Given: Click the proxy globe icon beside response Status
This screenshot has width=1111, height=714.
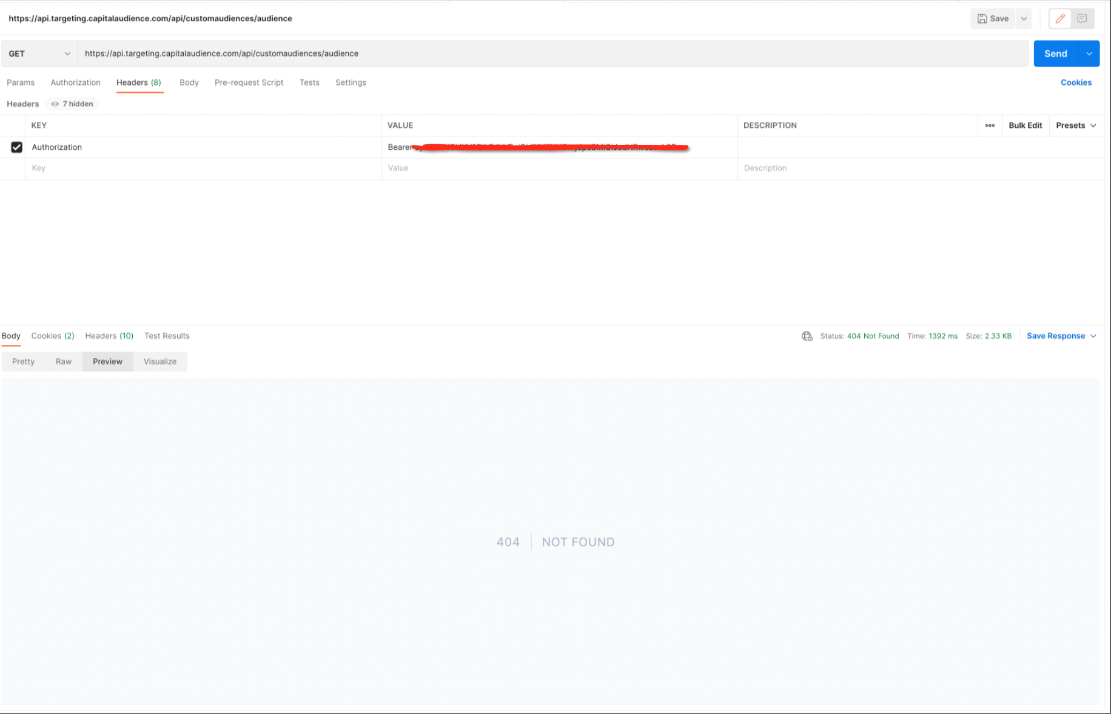Looking at the screenshot, I should [x=807, y=336].
